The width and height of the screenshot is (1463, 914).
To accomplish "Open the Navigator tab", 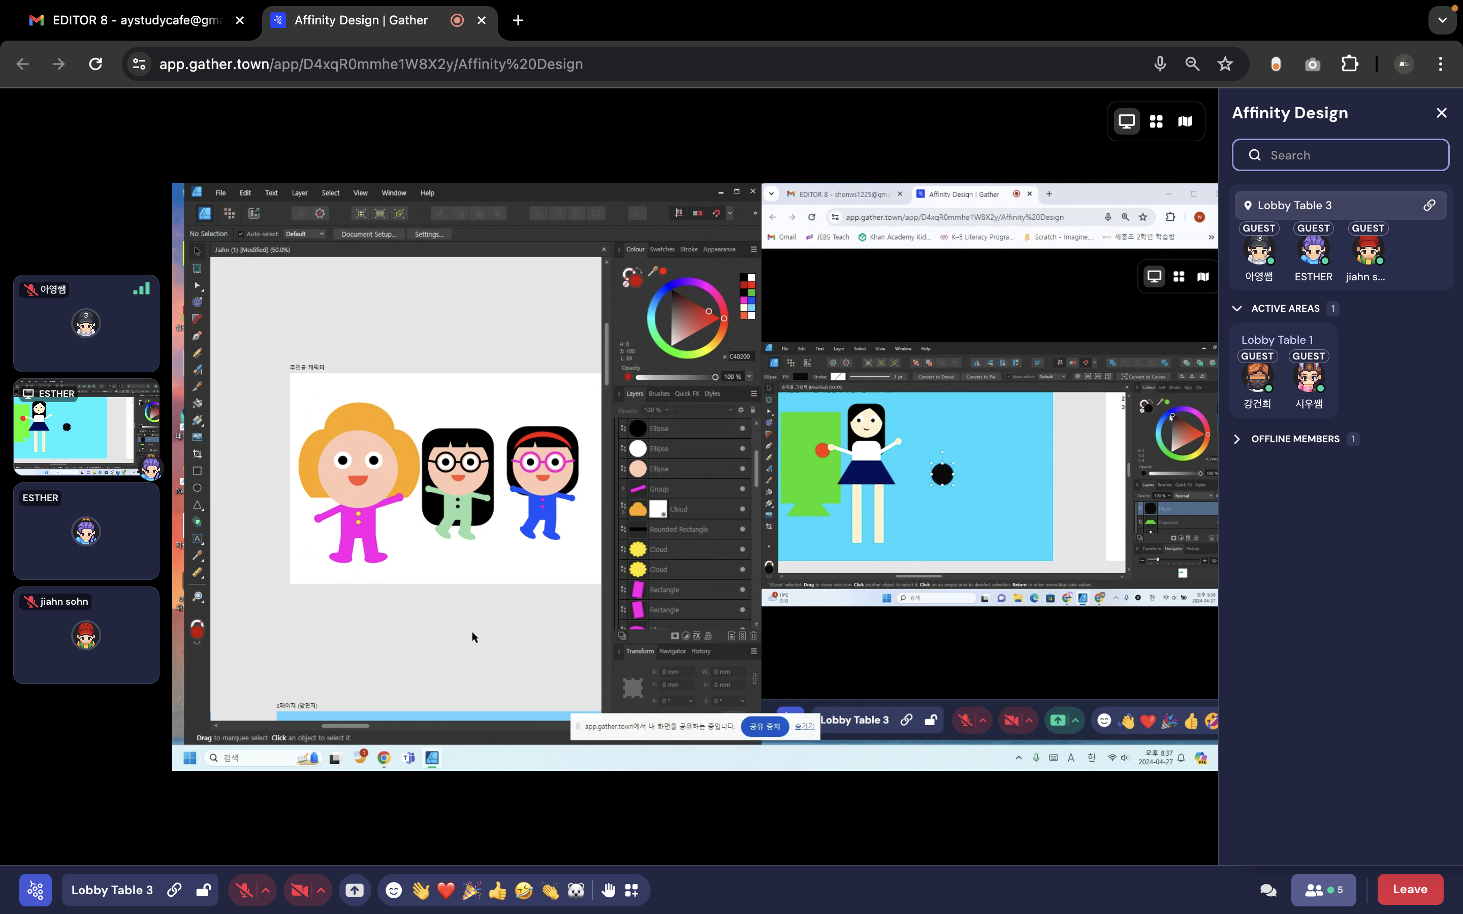I will point(672,651).
